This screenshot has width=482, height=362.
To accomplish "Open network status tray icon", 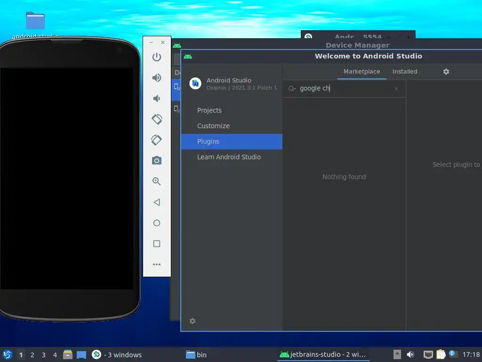I will (428, 354).
